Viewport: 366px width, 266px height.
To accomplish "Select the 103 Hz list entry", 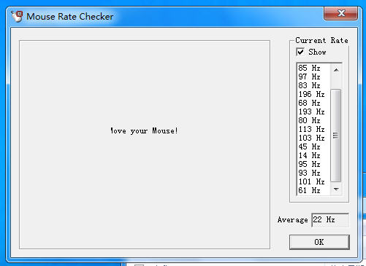I will [313, 138].
